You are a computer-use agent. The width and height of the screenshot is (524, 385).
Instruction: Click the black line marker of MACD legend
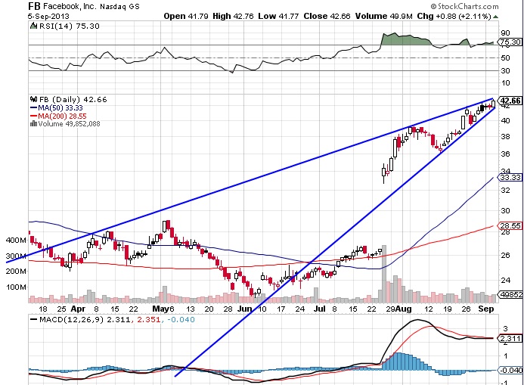tap(34, 319)
